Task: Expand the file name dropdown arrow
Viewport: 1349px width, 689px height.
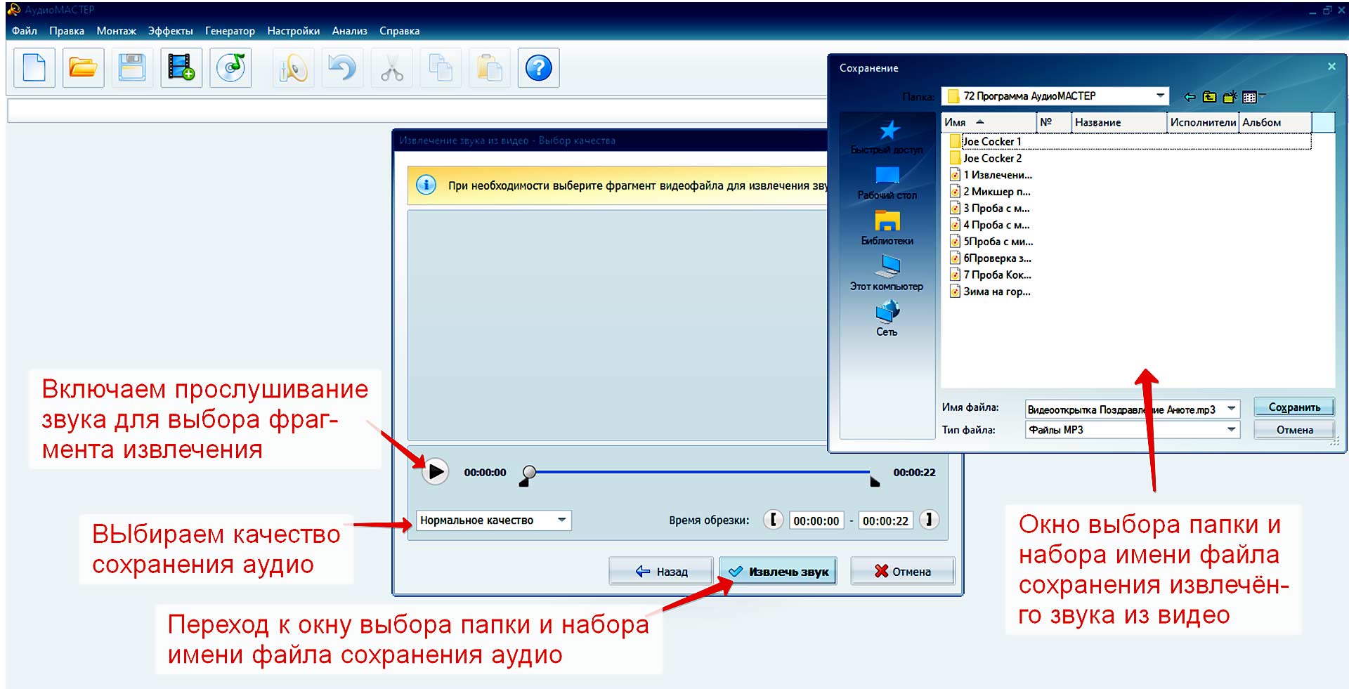Action: point(1232,409)
